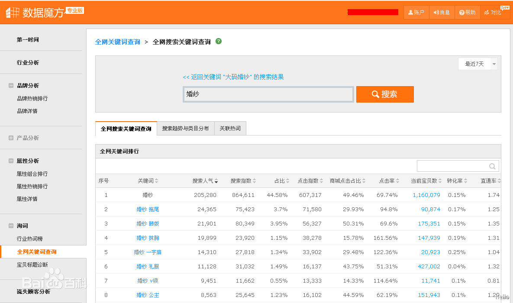Collapse the 品牌分析 sidebar section
Image resolution: width=513 pixels, height=303 pixels.
coord(11,85)
